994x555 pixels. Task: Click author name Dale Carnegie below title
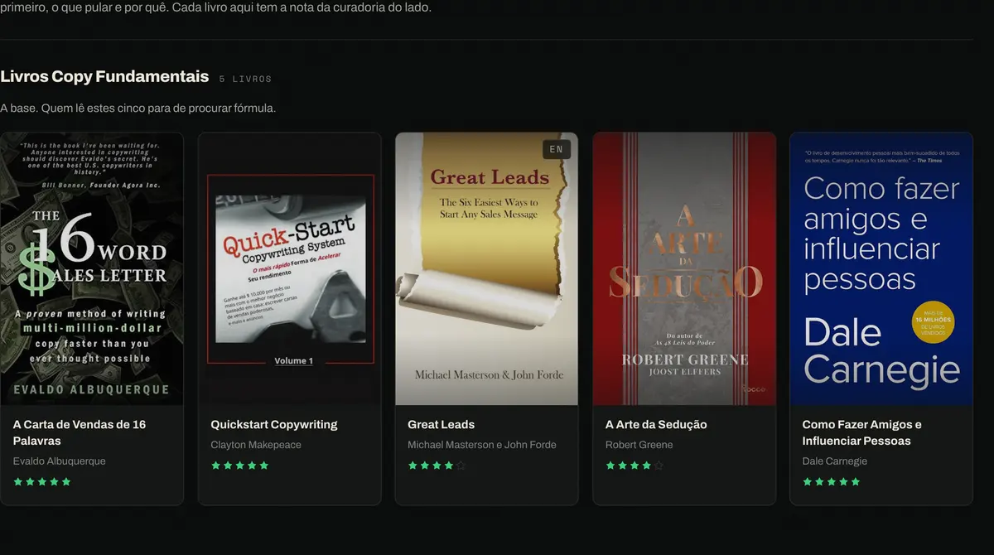coord(835,461)
